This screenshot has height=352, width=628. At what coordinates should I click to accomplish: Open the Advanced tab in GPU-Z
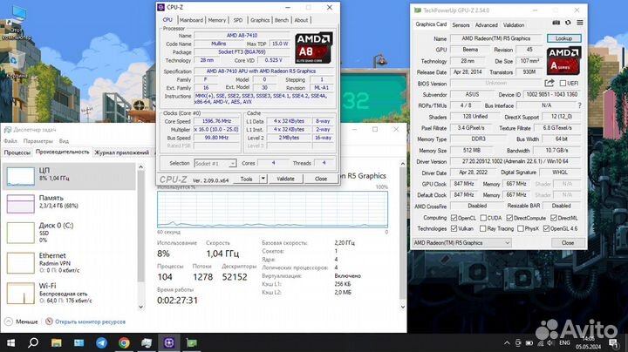coord(486,24)
